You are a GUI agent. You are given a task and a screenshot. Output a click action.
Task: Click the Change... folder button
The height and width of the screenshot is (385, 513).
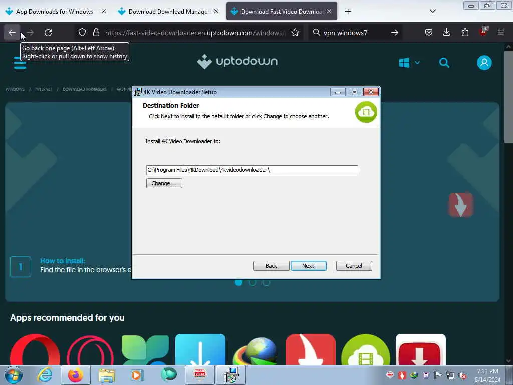[x=164, y=183]
